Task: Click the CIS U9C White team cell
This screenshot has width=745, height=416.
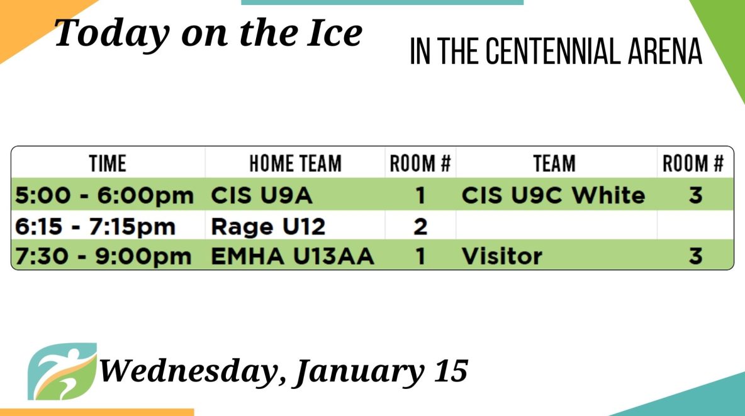Action: [x=553, y=195]
